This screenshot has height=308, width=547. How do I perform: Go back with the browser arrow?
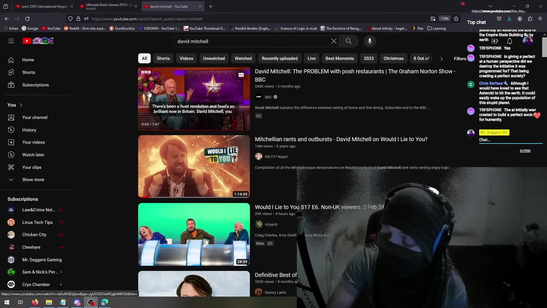7,19
